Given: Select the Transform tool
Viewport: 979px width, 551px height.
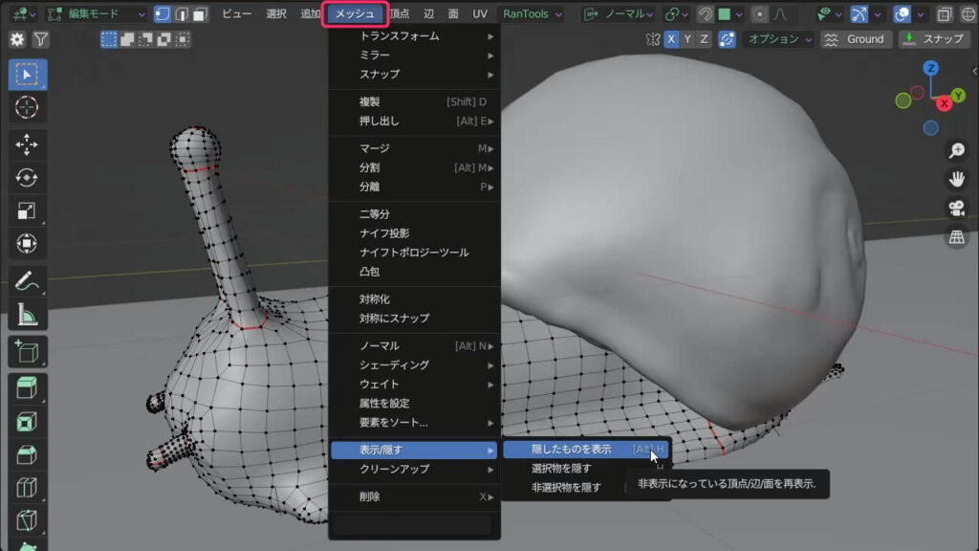Looking at the screenshot, I should click(x=27, y=243).
